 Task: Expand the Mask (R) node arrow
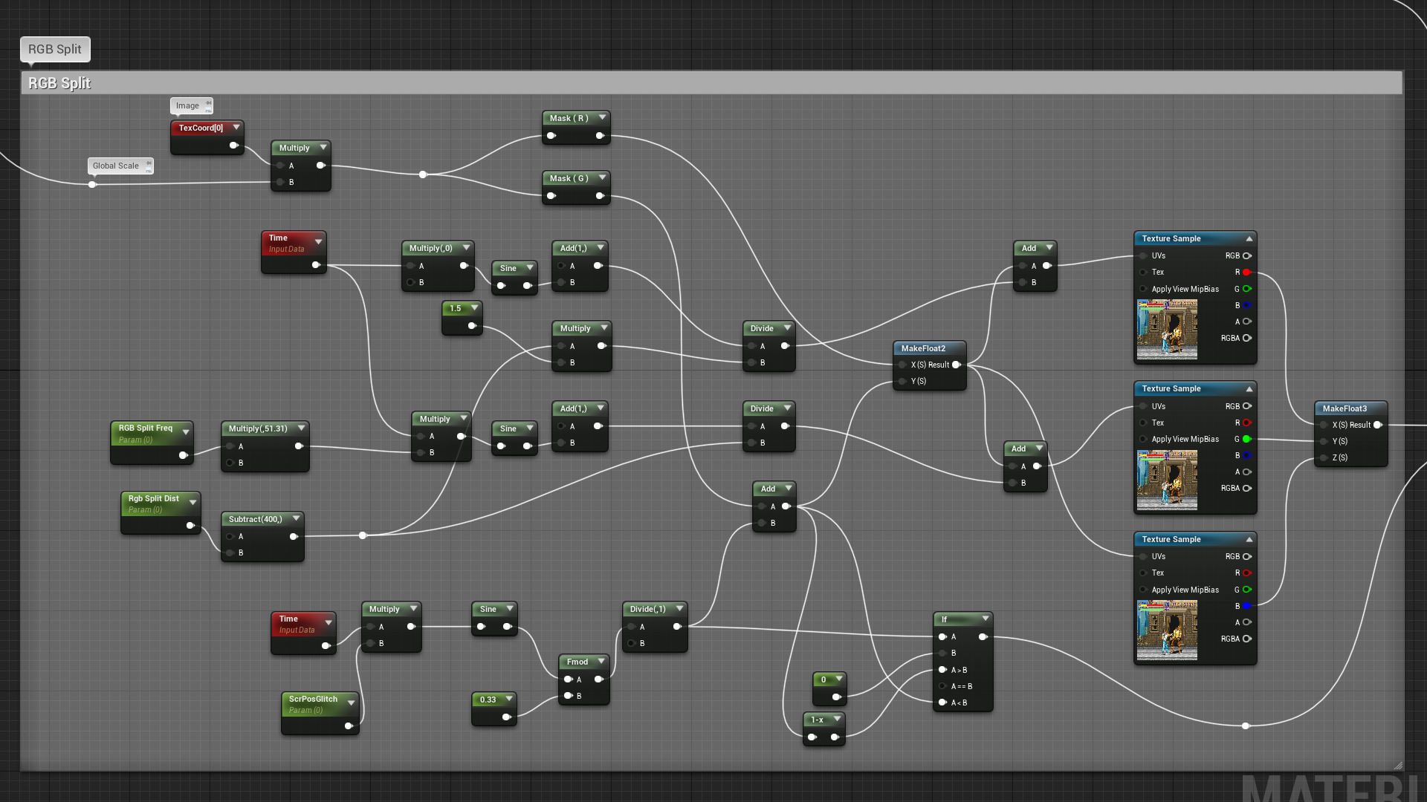coord(602,117)
